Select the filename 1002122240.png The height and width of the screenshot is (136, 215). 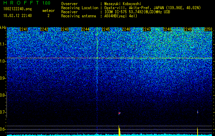coord(18,9)
